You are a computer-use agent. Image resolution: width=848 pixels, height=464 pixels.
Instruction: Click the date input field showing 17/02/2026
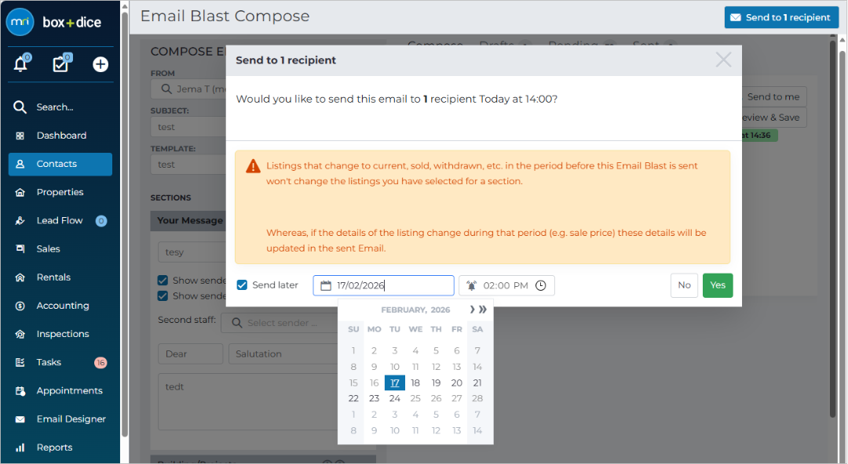(383, 285)
